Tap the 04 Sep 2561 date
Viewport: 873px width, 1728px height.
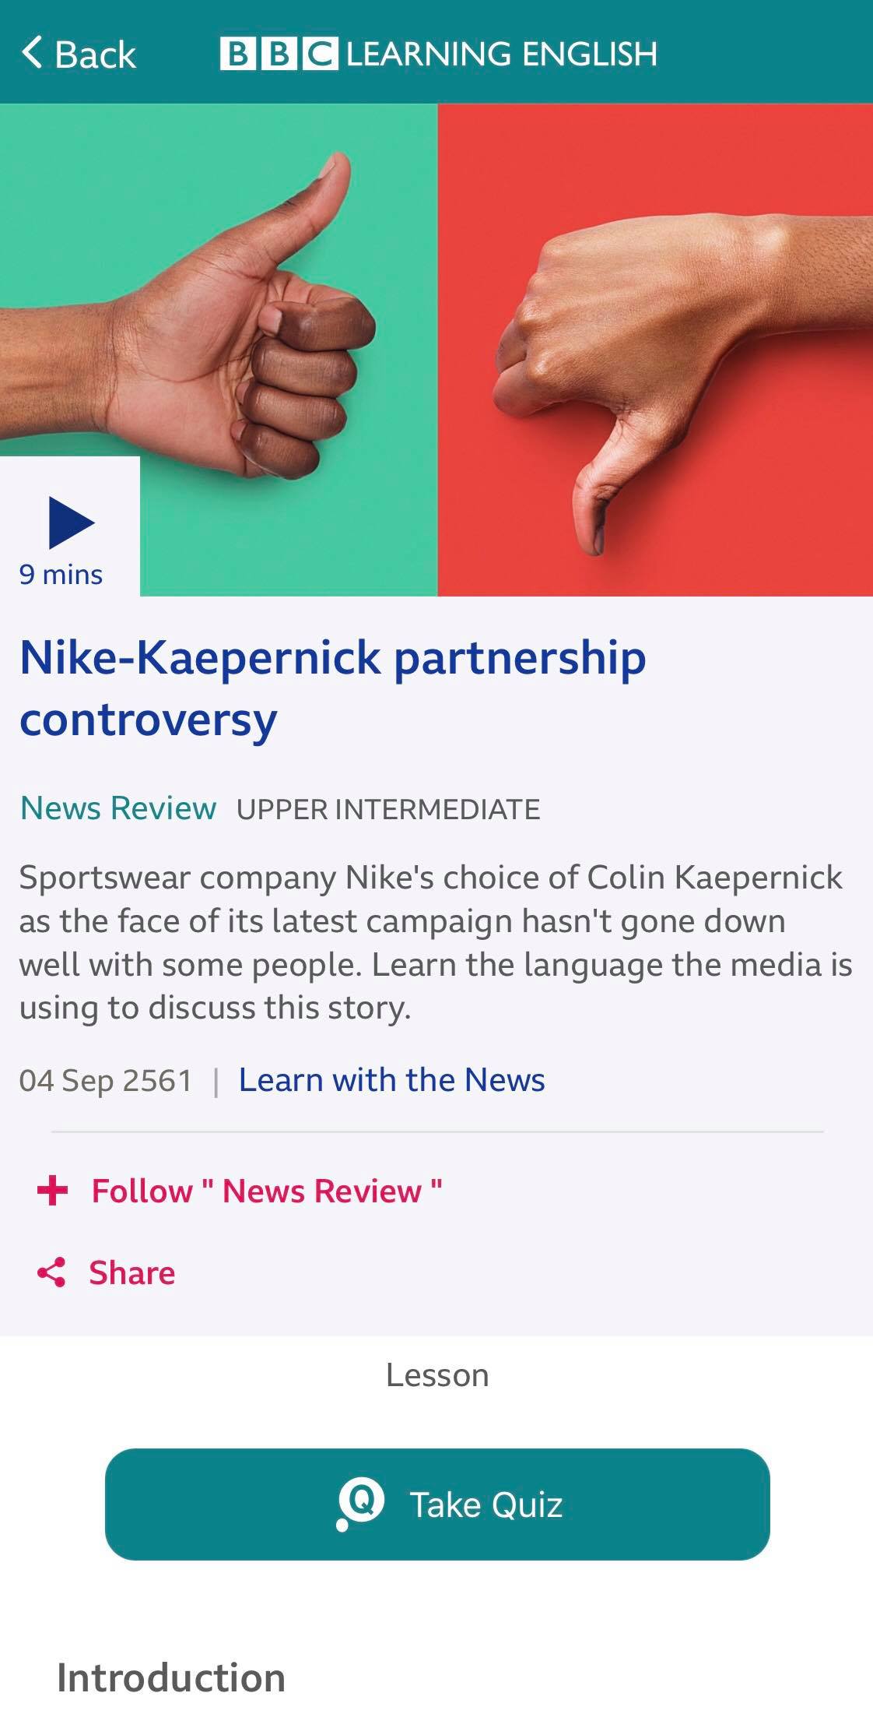106,1081
